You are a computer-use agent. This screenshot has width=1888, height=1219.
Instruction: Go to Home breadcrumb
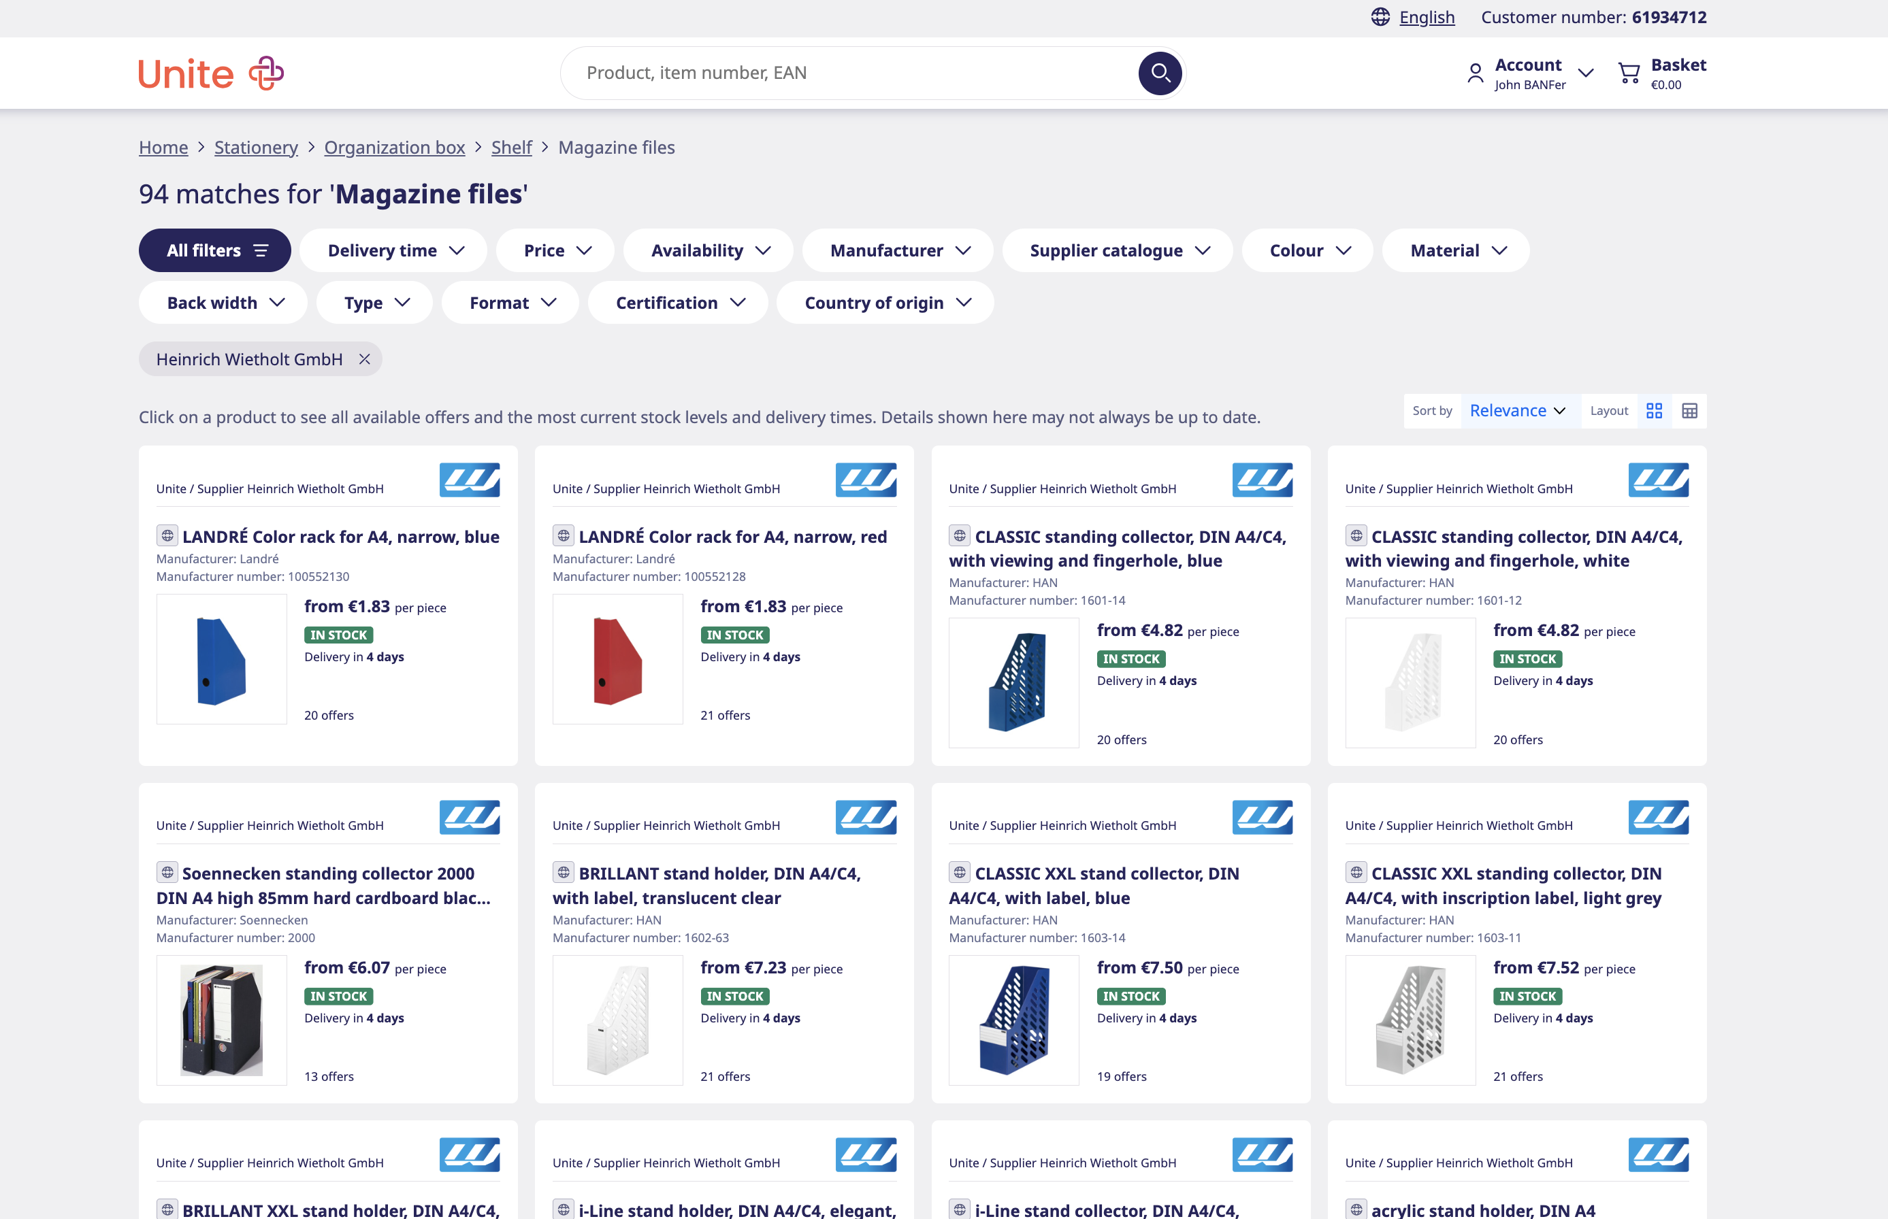(163, 147)
